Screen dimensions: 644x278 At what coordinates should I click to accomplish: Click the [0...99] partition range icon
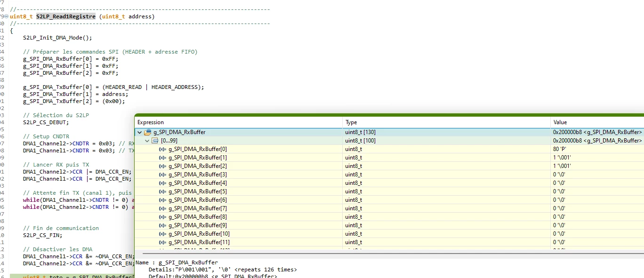click(155, 141)
